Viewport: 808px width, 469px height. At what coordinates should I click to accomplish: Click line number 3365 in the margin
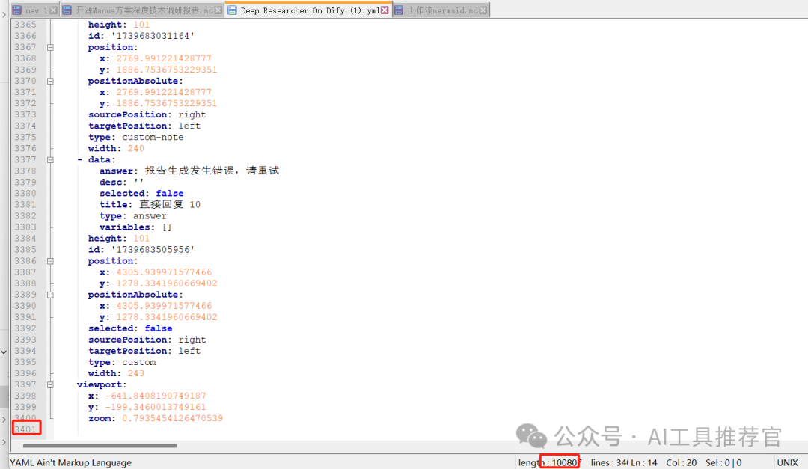click(25, 25)
